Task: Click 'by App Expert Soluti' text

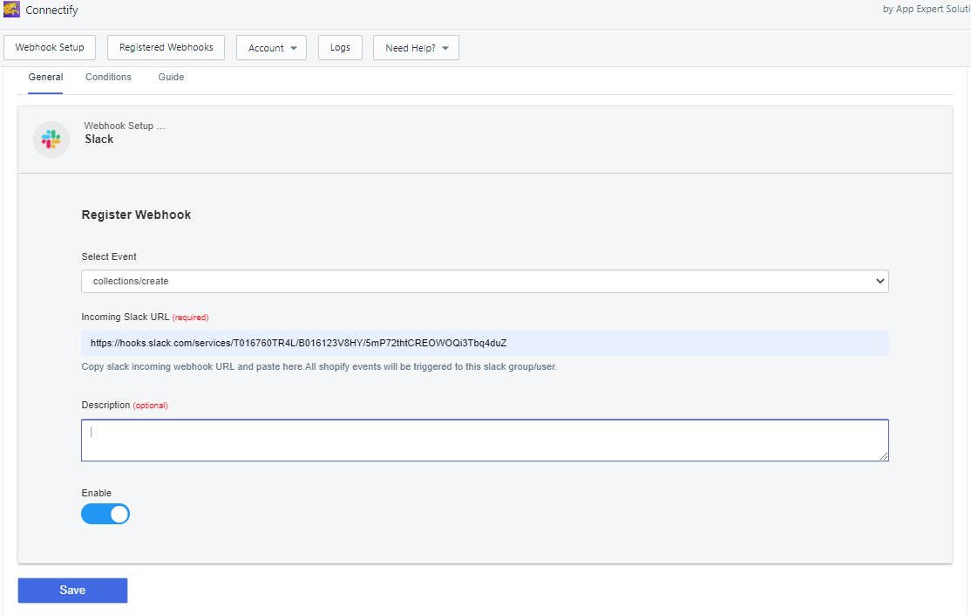Action: click(927, 10)
